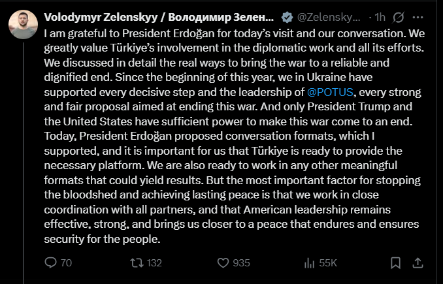Click Zelenskyy's profile avatar photo

click(23, 24)
